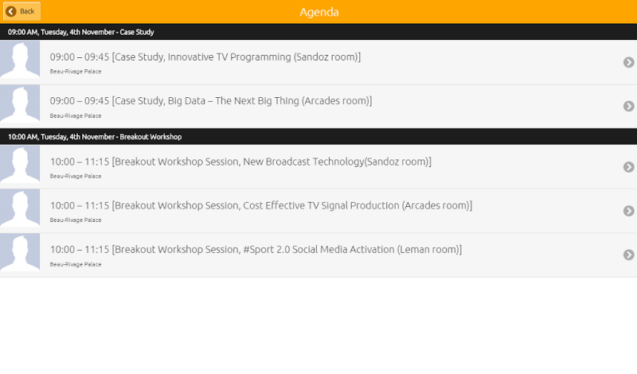The height and width of the screenshot is (374, 637).
Task: Click Beau-Rivage Palace label under Big Data session
Action: click(x=76, y=115)
